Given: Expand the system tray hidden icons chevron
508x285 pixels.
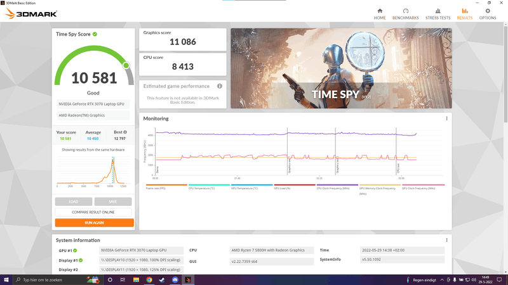Looking at the screenshot, I should [442, 280].
